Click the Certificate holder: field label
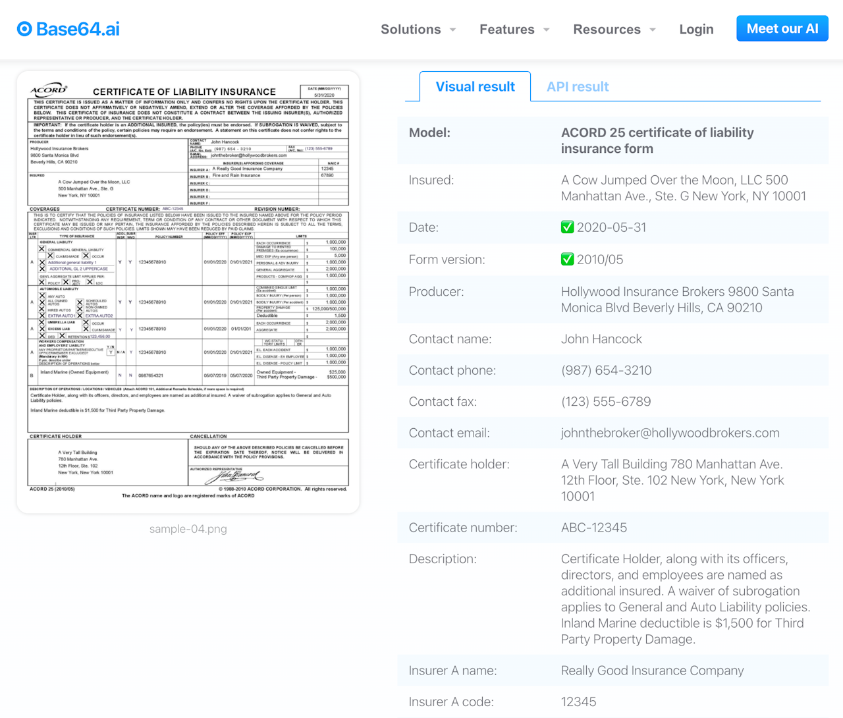The width and height of the screenshot is (843, 718). pos(459,464)
